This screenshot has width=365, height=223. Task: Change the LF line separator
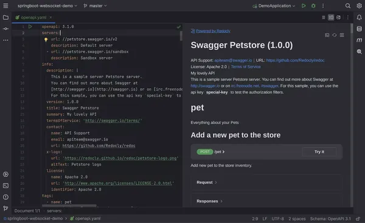[265, 219]
